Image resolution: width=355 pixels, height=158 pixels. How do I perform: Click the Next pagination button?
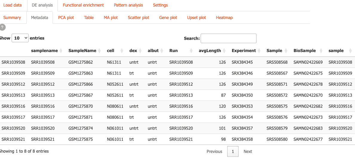coord(248,151)
